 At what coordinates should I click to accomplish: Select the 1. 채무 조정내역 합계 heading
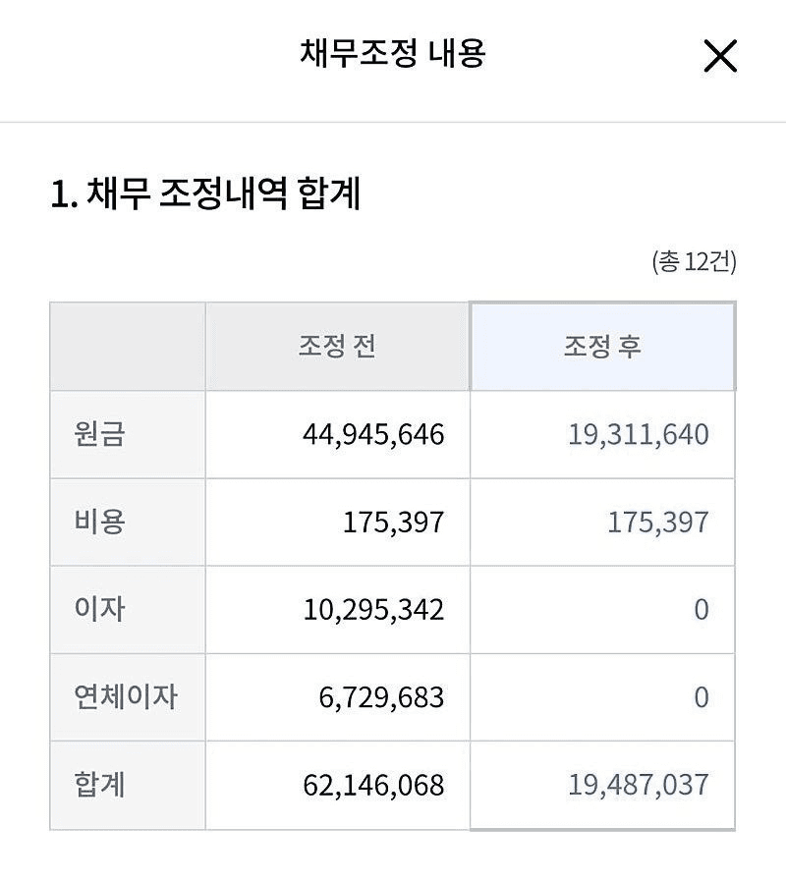(x=205, y=194)
